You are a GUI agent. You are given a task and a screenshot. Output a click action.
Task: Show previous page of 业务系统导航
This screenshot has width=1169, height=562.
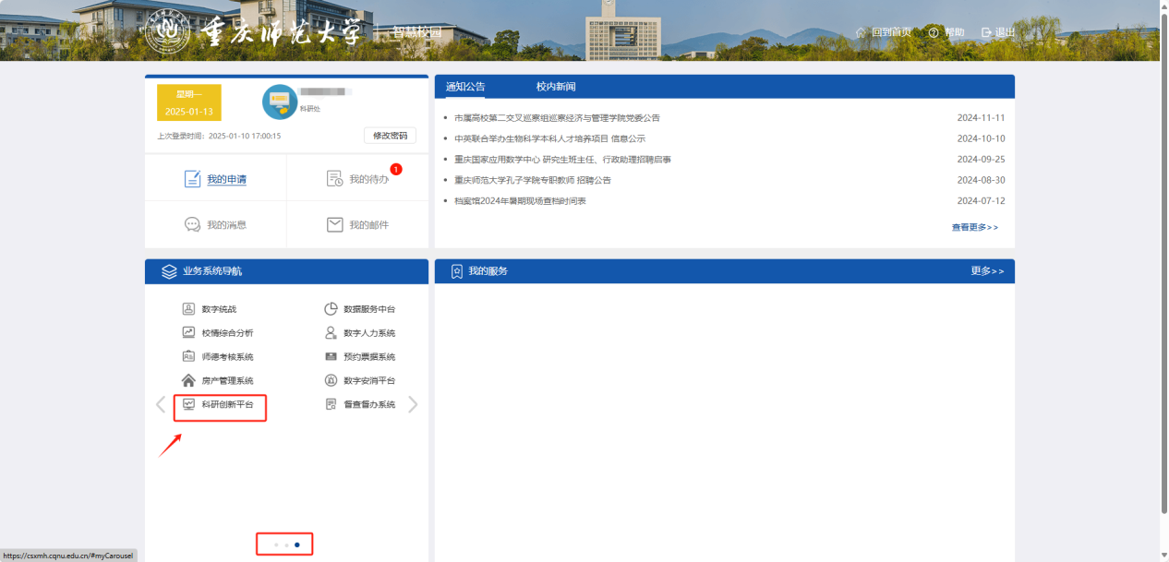click(161, 404)
